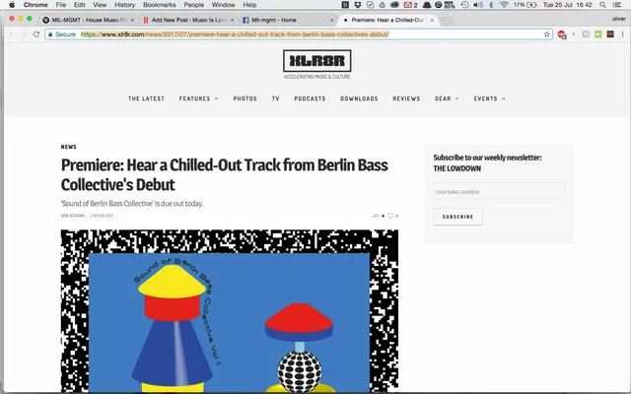Image resolution: width=631 pixels, height=394 pixels.
Task: Click the comments bubble icon
Action: click(390, 216)
